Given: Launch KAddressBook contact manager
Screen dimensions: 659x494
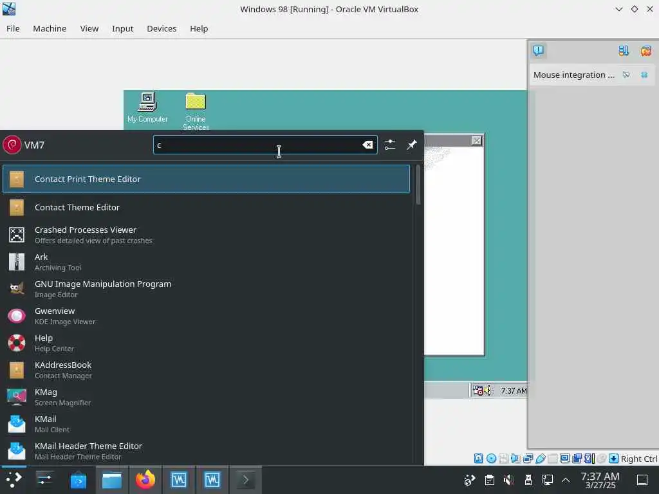Looking at the screenshot, I should point(206,370).
